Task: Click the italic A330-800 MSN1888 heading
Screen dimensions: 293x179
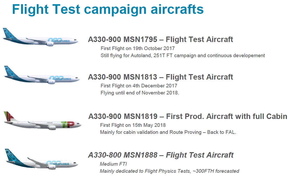Action: [161, 155]
